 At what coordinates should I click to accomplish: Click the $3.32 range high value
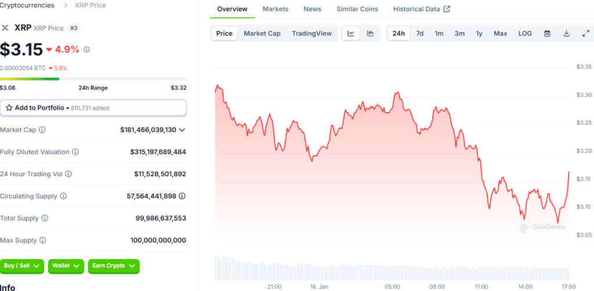tap(179, 88)
